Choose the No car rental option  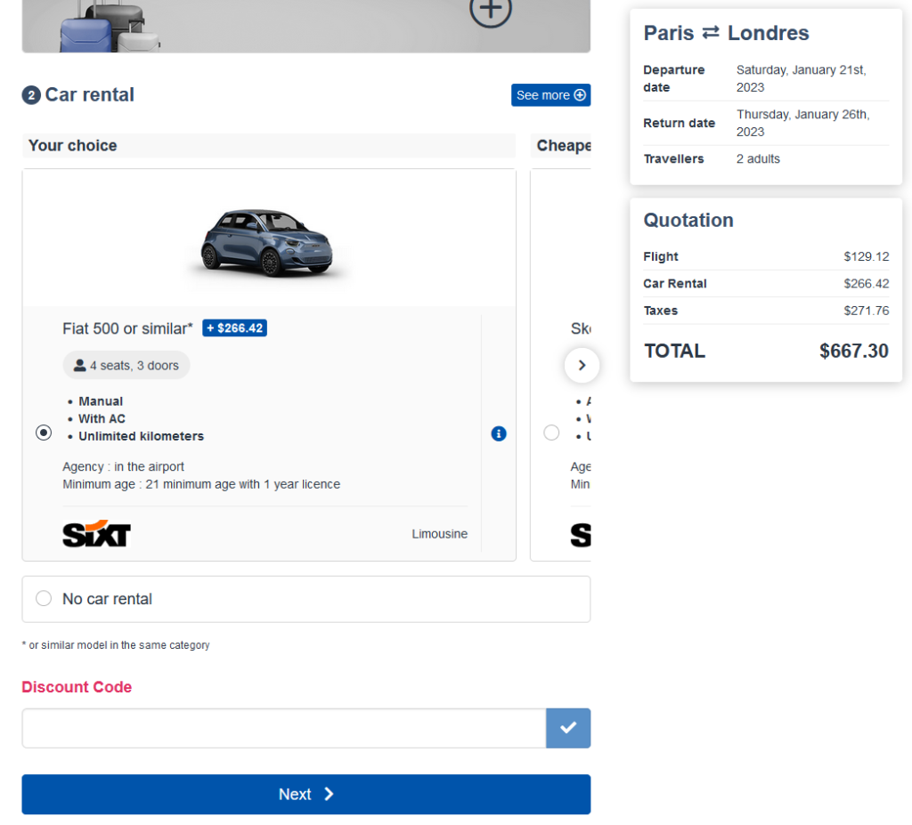44,599
